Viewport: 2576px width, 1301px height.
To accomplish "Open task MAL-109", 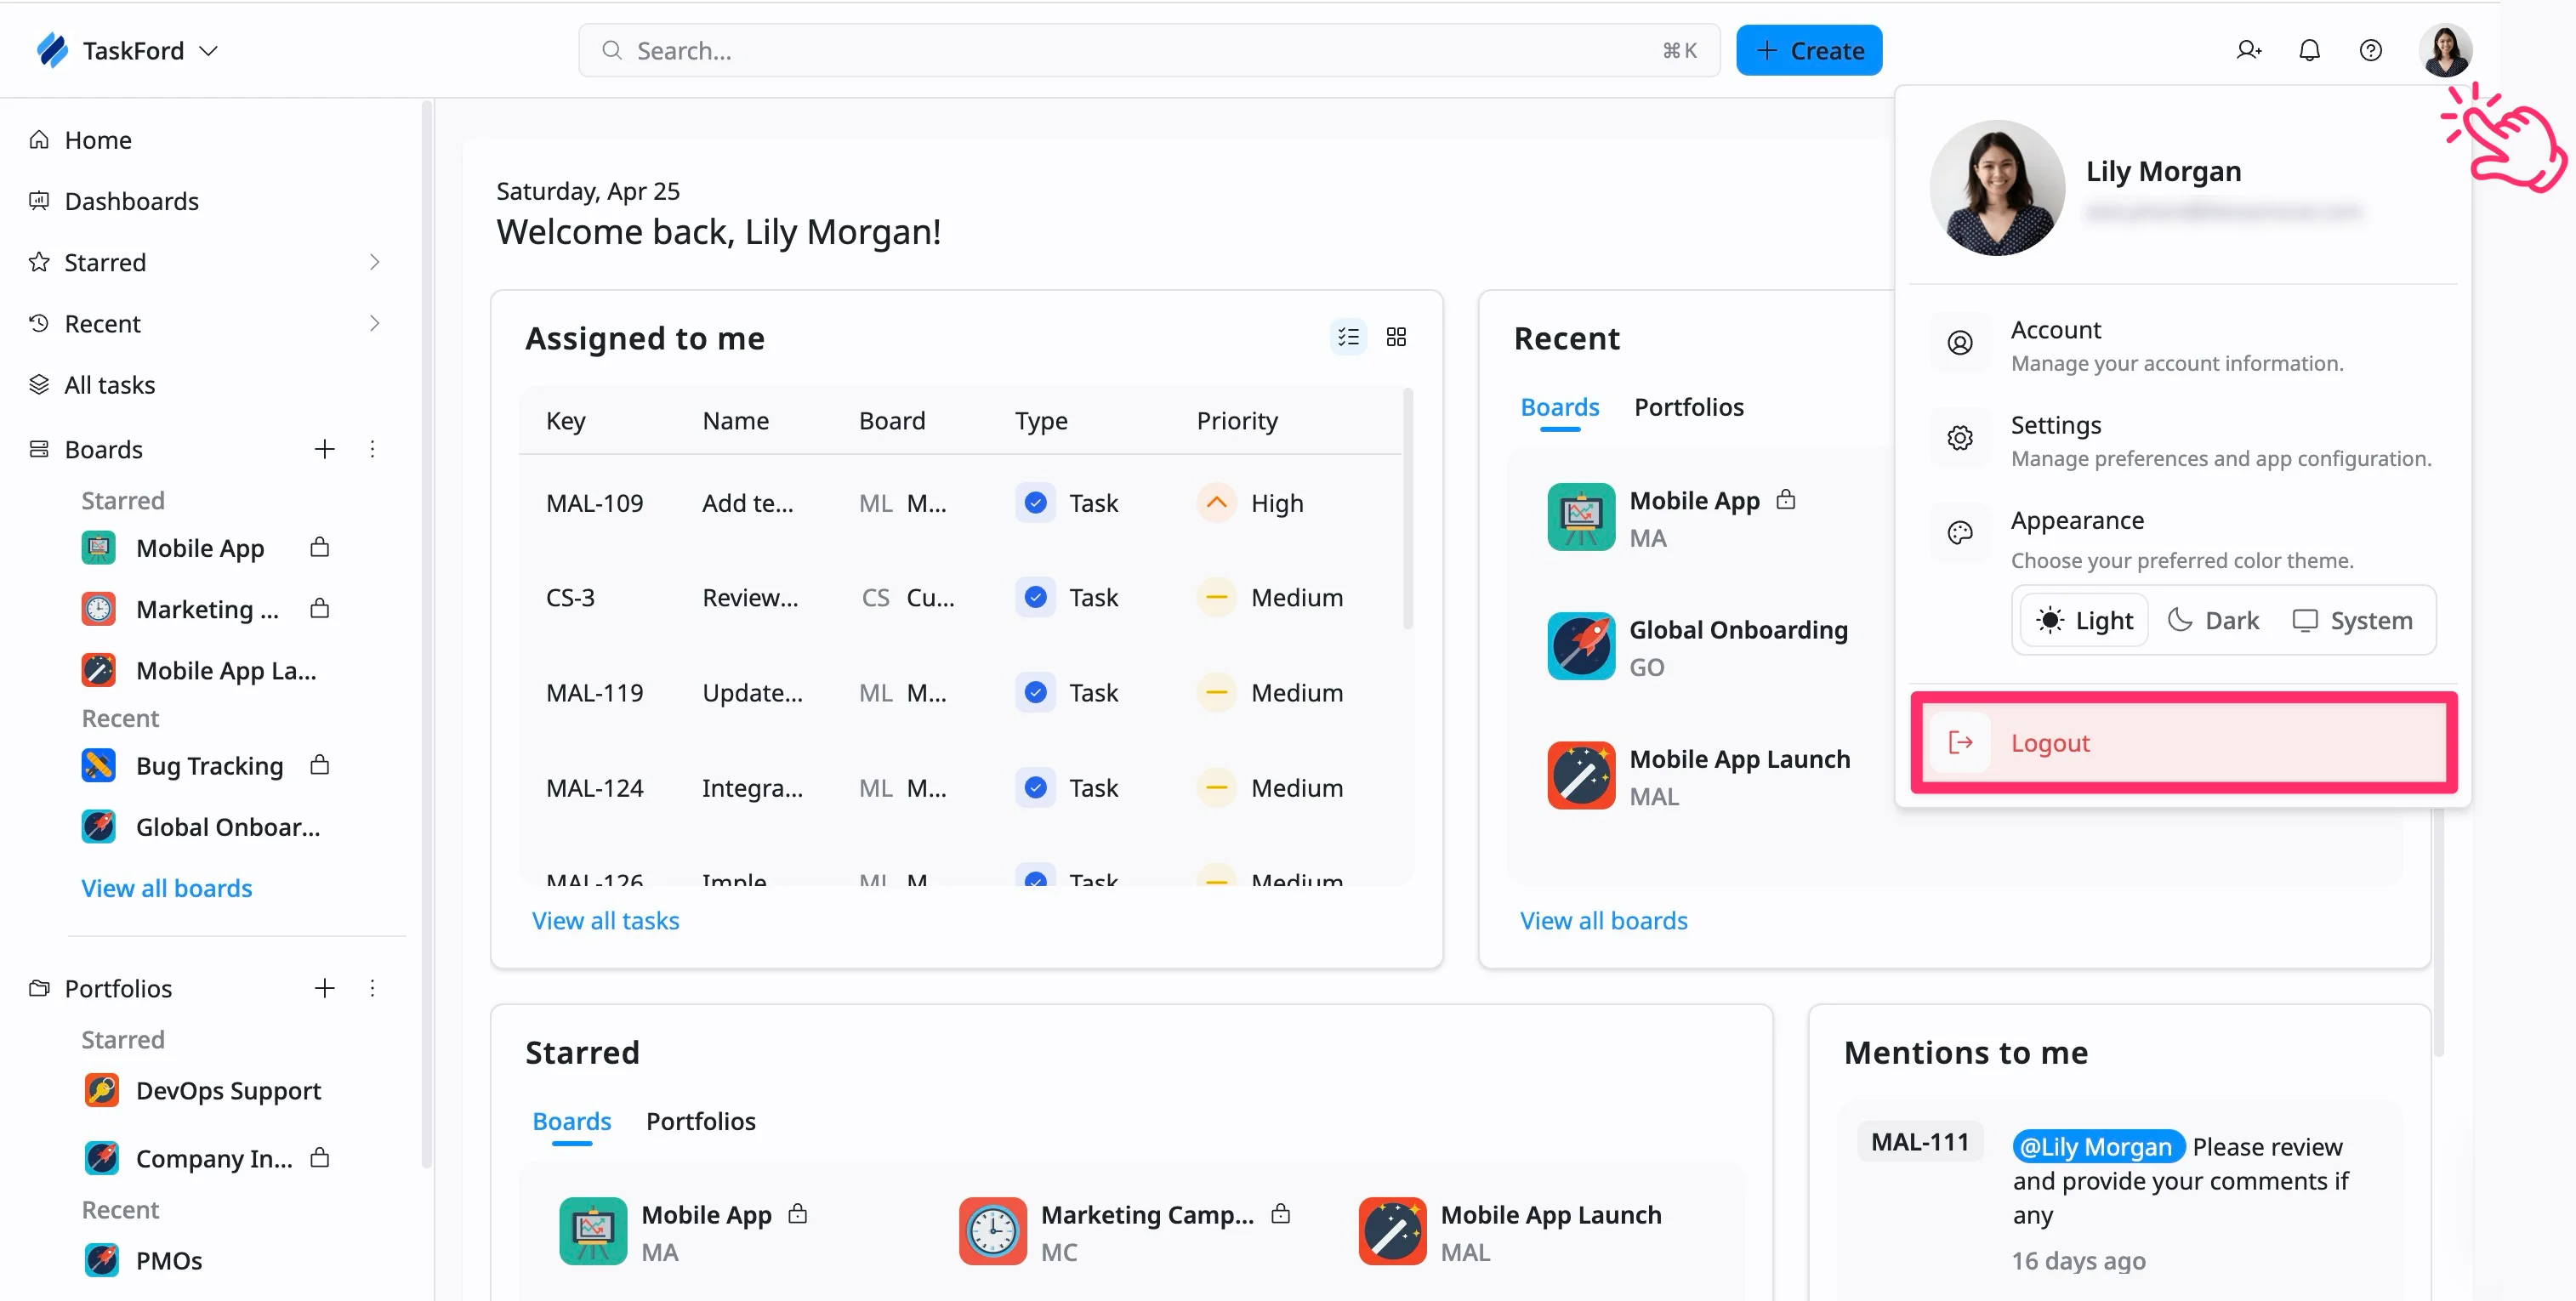I will 594,503.
